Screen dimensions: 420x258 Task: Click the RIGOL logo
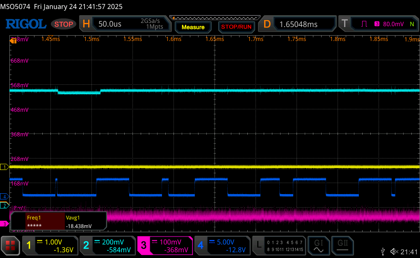tap(25, 24)
